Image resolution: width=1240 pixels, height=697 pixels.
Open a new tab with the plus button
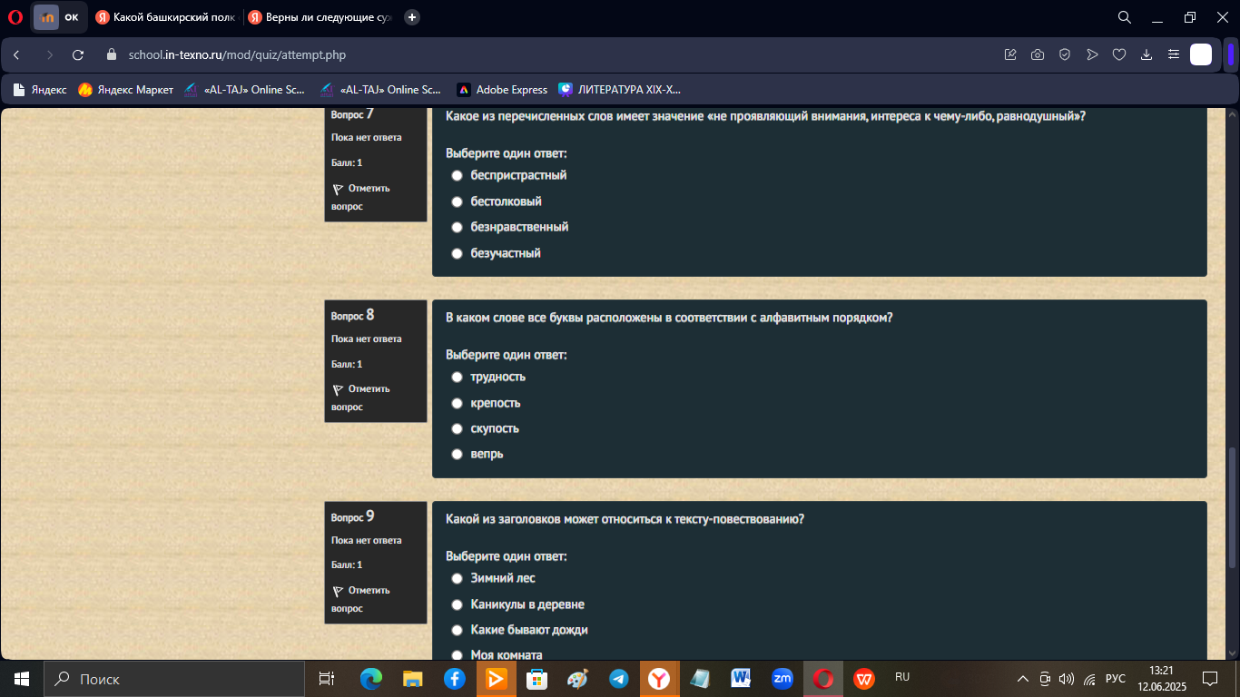click(412, 16)
